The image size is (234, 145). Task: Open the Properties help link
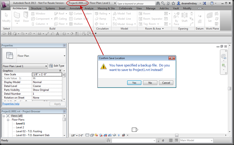click(11, 104)
